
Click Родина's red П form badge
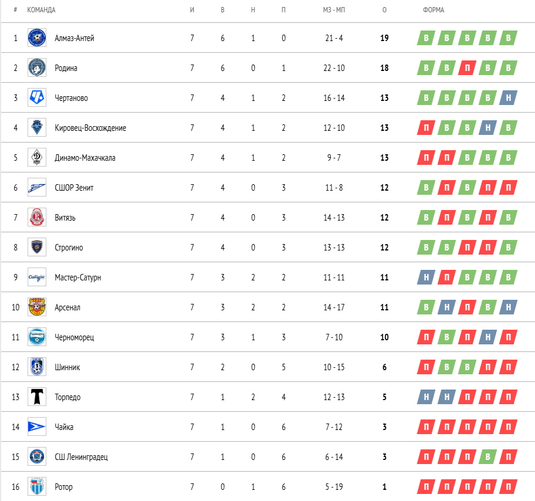click(x=467, y=67)
